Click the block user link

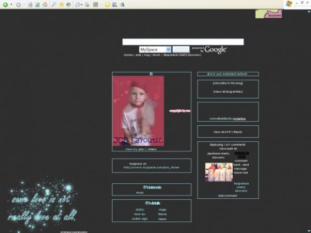tap(241, 172)
